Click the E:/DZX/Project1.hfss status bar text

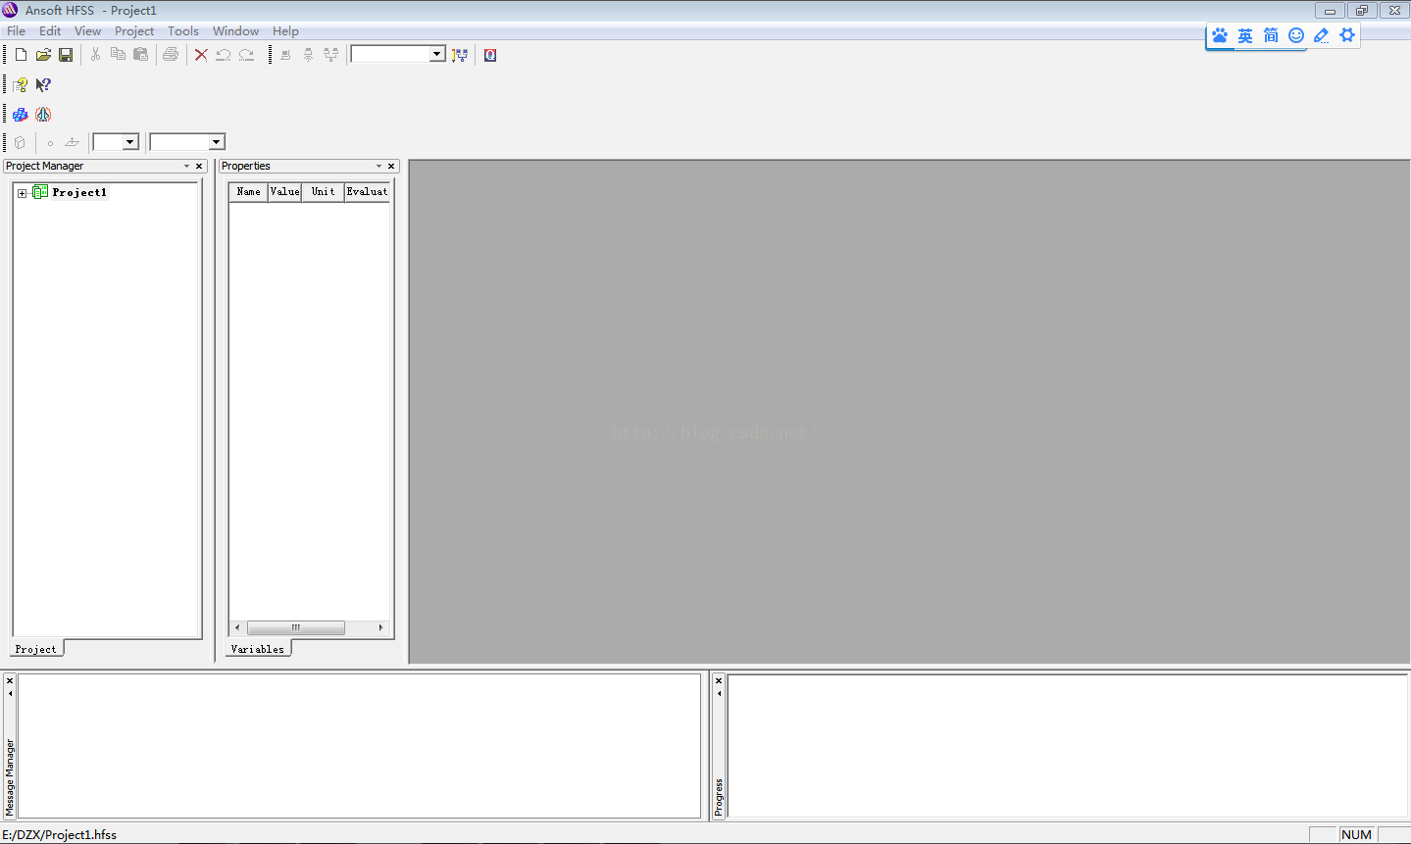[x=59, y=835]
